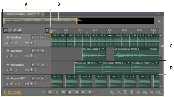Open AA-Take clip dropdown arrow

(103, 49)
